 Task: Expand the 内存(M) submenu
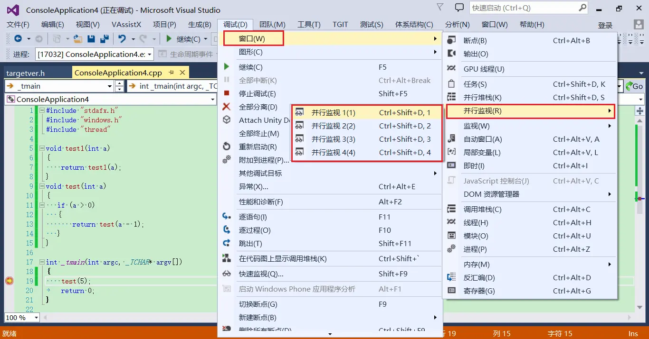pyautogui.click(x=530, y=265)
